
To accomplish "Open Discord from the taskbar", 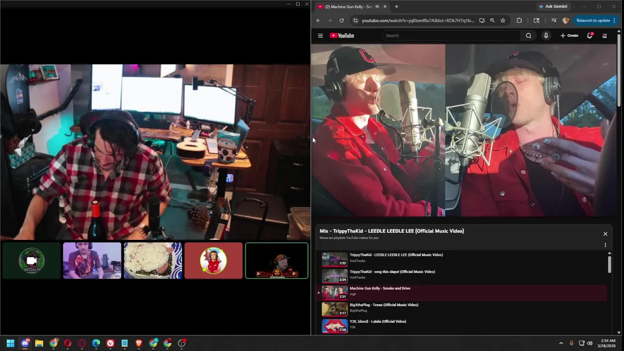I will [x=25, y=343].
